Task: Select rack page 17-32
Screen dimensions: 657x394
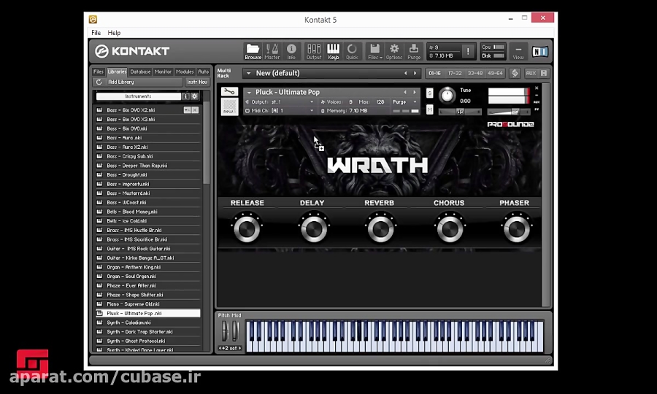Action: (x=455, y=73)
